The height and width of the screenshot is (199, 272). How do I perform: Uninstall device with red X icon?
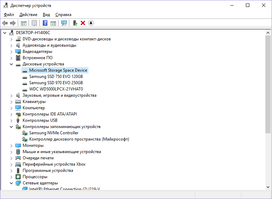83,23
